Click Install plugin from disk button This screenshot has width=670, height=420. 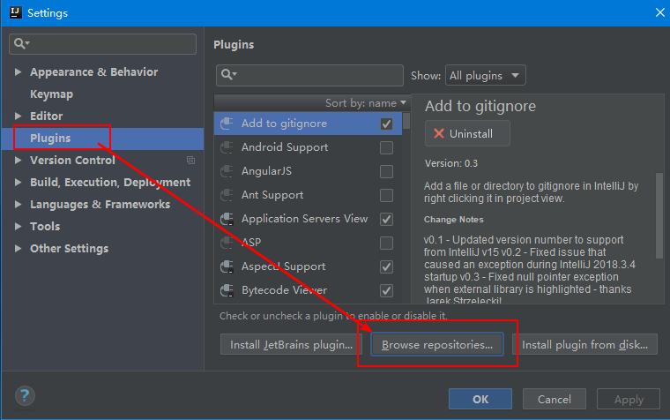tap(584, 345)
